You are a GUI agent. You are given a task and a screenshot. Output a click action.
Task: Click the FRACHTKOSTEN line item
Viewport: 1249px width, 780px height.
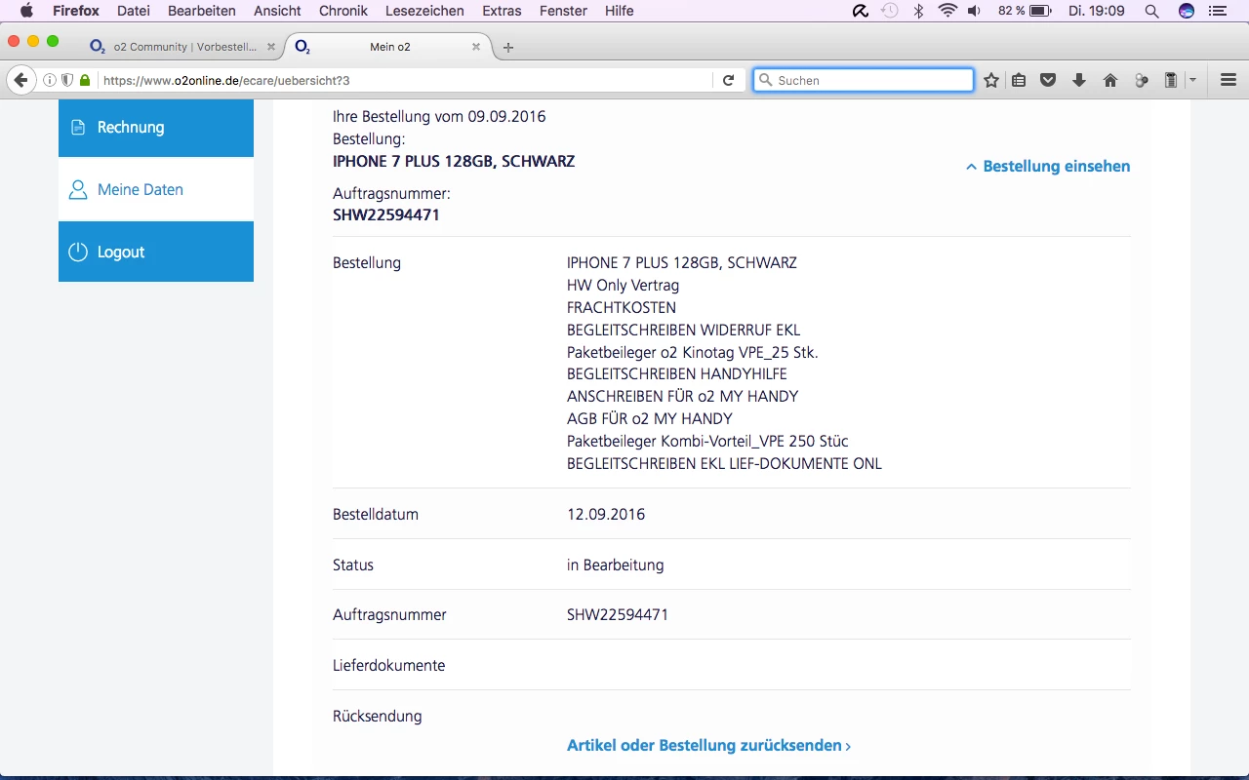click(622, 308)
